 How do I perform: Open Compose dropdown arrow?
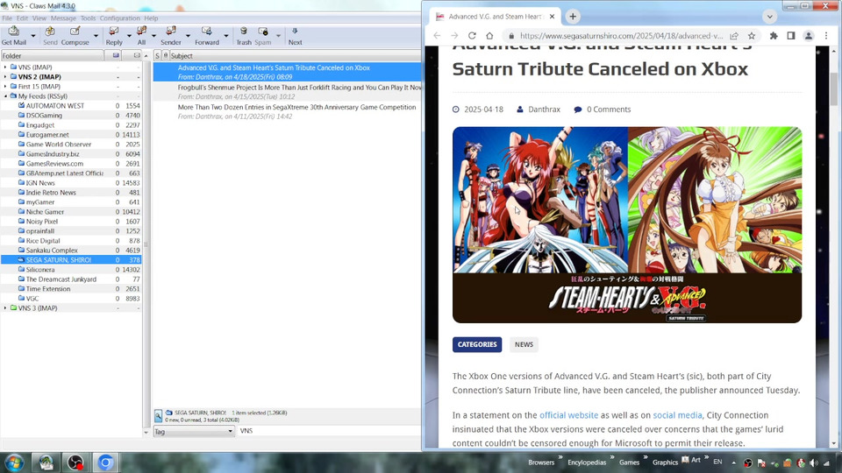point(96,36)
